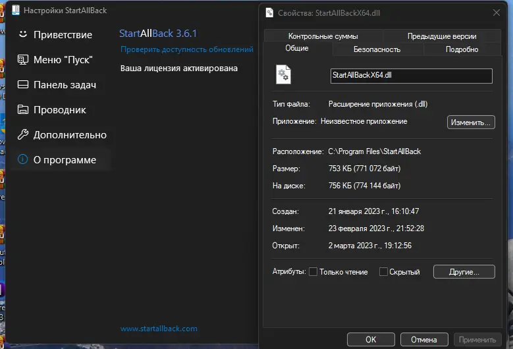513x349 pixels.
Task: Open the Подробно tab
Action: click(462, 49)
